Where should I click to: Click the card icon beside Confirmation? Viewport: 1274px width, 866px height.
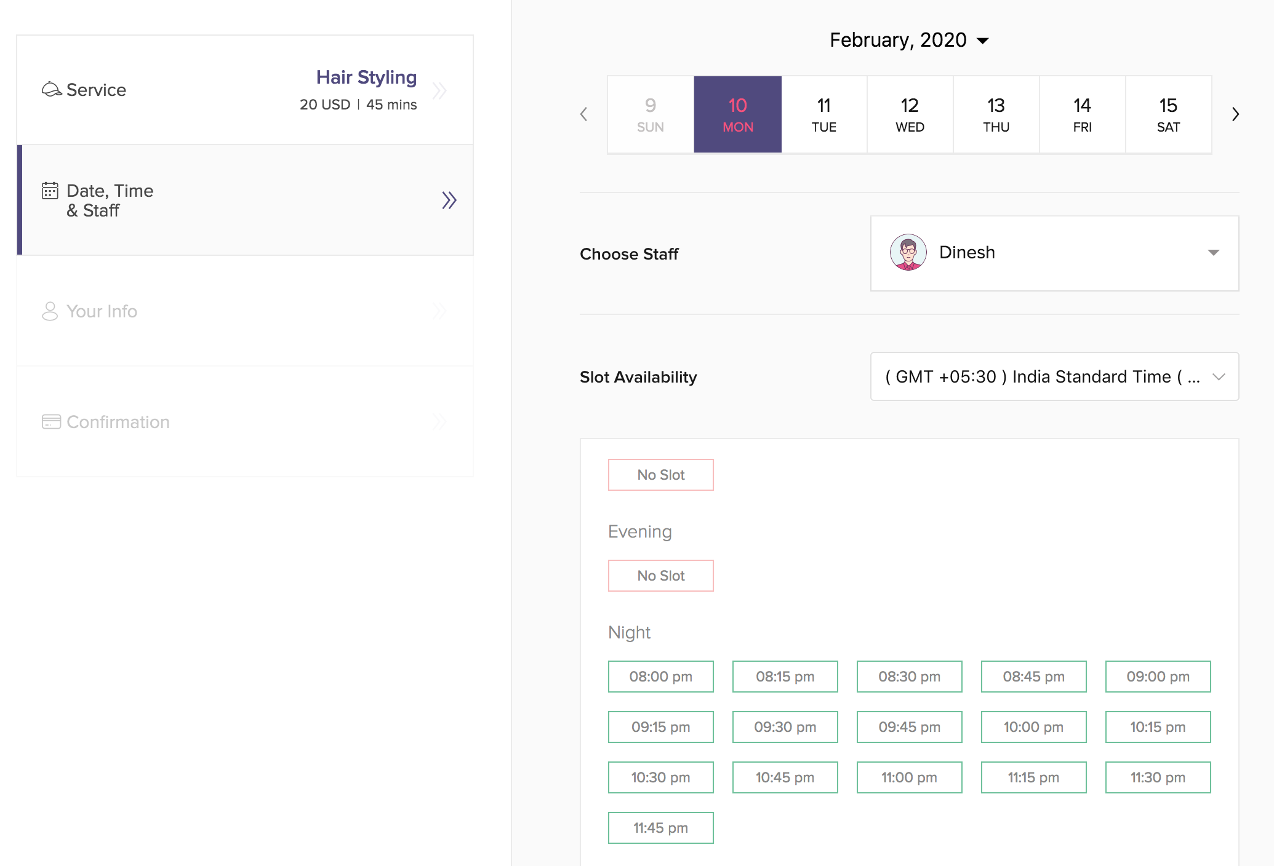tap(51, 422)
